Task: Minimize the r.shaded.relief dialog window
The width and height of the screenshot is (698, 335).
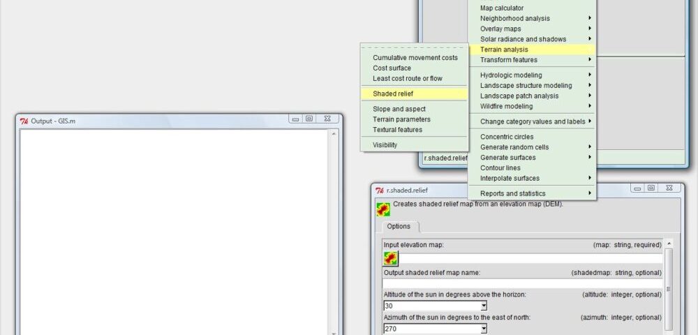Action: pyautogui.click(x=637, y=188)
